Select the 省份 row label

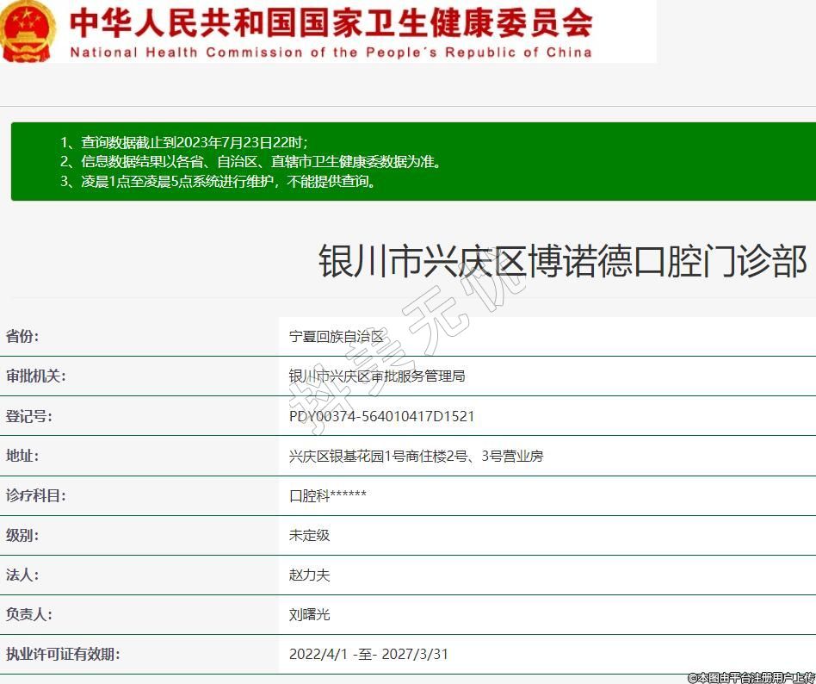(x=22, y=336)
